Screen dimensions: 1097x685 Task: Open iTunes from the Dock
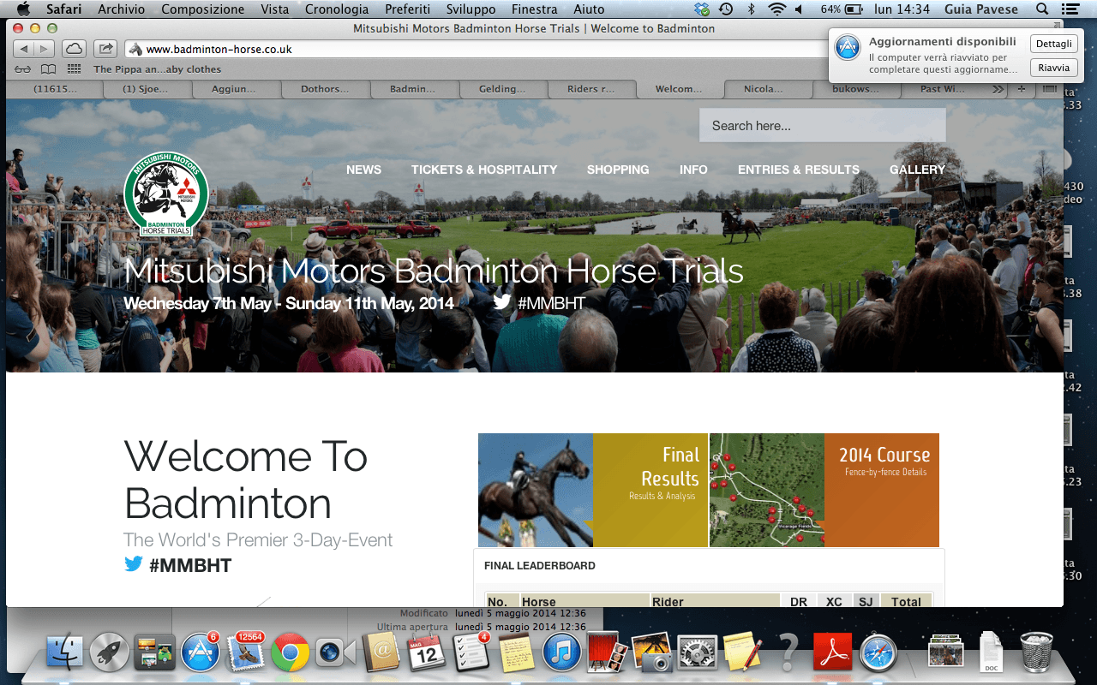pyautogui.click(x=561, y=653)
